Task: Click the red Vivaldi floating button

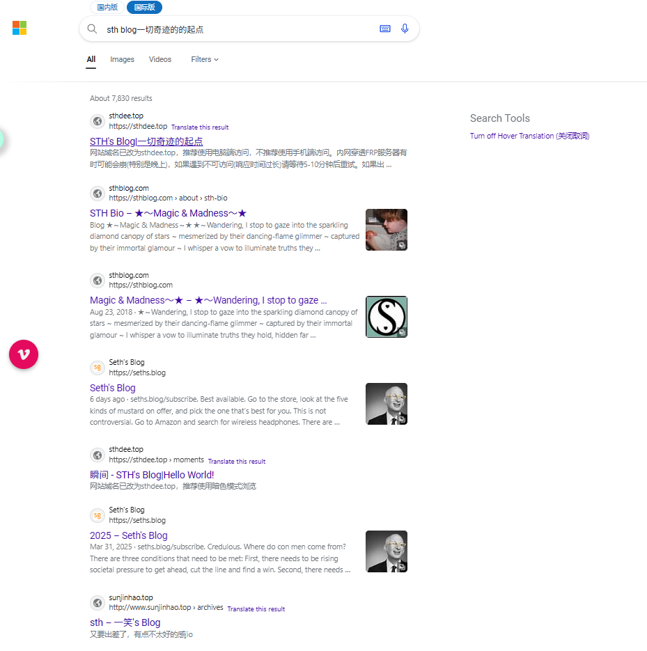Action: [x=24, y=354]
